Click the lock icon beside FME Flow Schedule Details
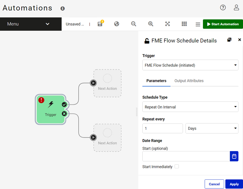Viewport: 243px width, 189px height. point(147,41)
